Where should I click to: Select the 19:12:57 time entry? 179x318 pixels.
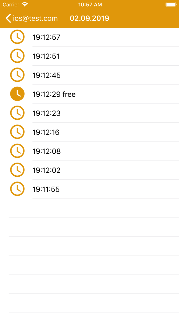[x=46, y=37]
